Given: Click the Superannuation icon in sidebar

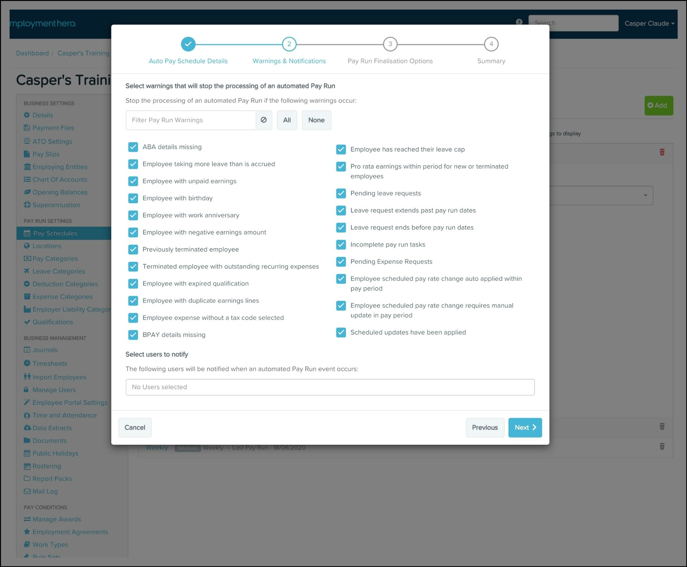Looking at the screenshot, I should click(x=27, y=205).
